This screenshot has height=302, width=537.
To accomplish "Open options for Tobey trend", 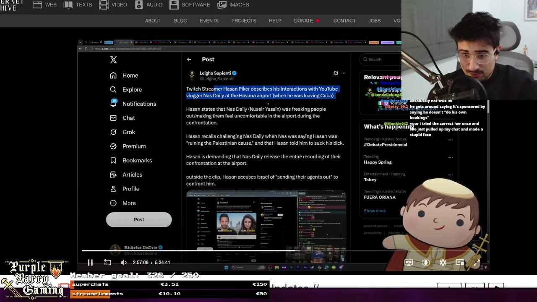I will tap(451, 175).
